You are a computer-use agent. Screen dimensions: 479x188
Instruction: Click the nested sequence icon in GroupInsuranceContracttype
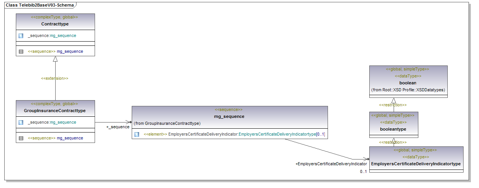click(x=21, y=138)
